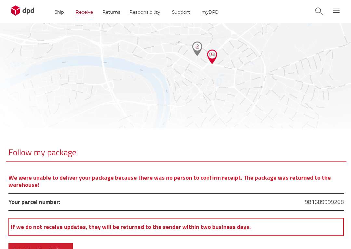The height and width of the screenshot is (249, 351).
Task: Go to myDPD
Action: point(210,12)
